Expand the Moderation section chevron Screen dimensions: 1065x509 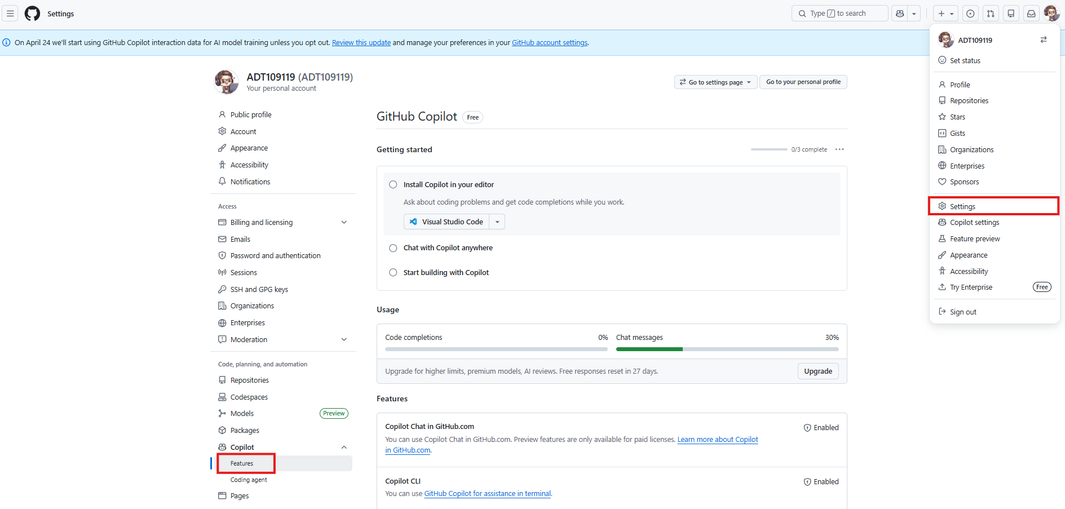pyautogui.click(x=344, y=339)
